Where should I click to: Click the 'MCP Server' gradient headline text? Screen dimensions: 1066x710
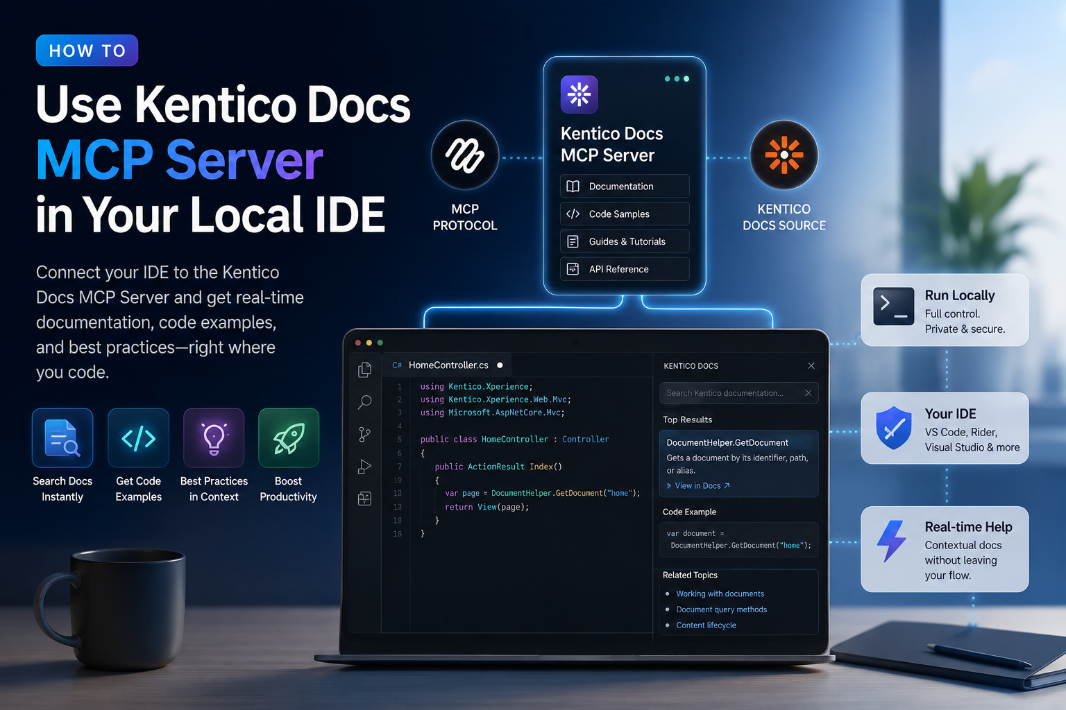click(x=179, y=160)
